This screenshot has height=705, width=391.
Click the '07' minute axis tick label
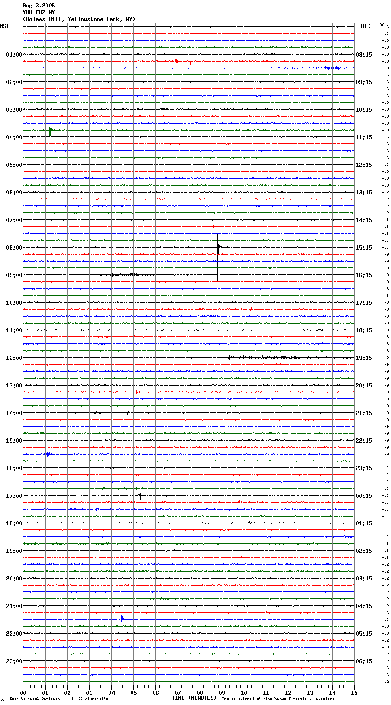click(178, 693)
